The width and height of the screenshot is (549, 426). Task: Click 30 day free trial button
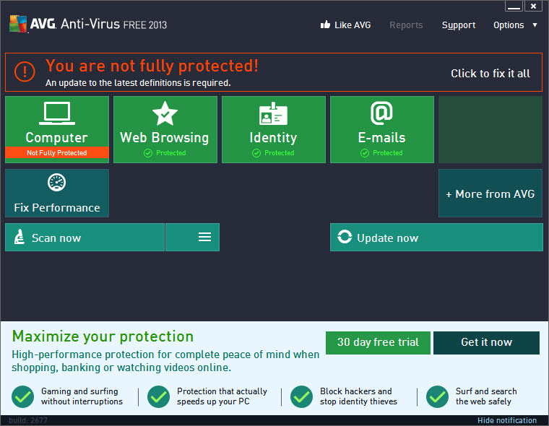[378, 343]
